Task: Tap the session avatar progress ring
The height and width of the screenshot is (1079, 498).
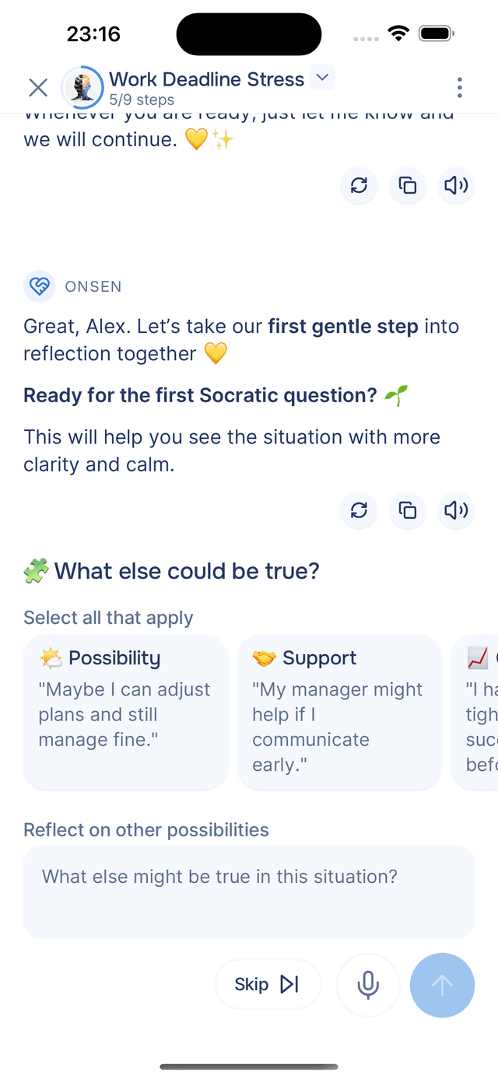Action: (82, 87)
